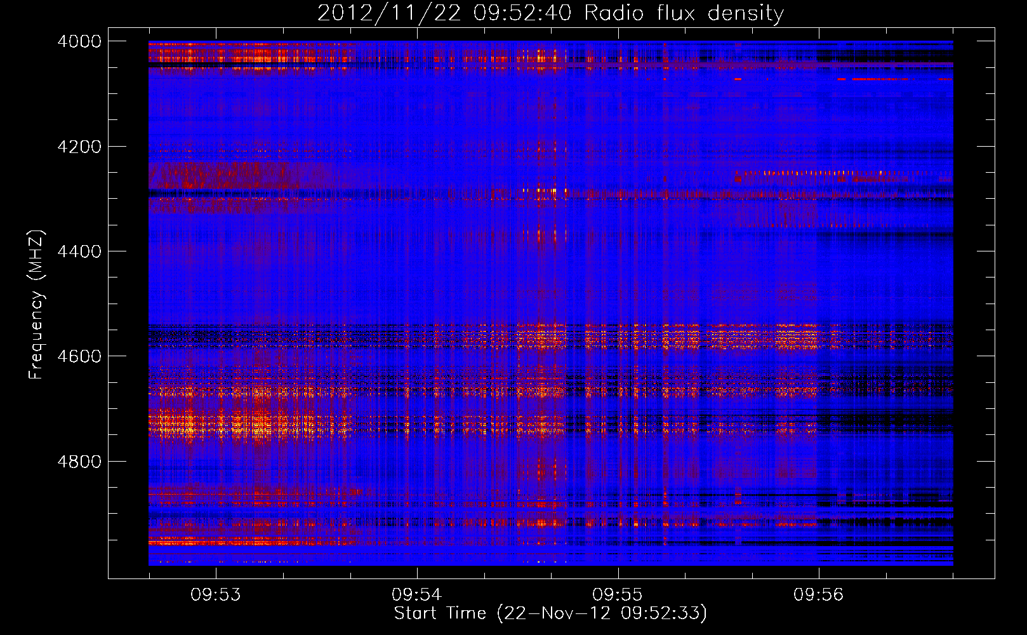Click the 4800 frequency tick label
Viewport: 1027px width, 635px height.
click(x=79, y=462)
